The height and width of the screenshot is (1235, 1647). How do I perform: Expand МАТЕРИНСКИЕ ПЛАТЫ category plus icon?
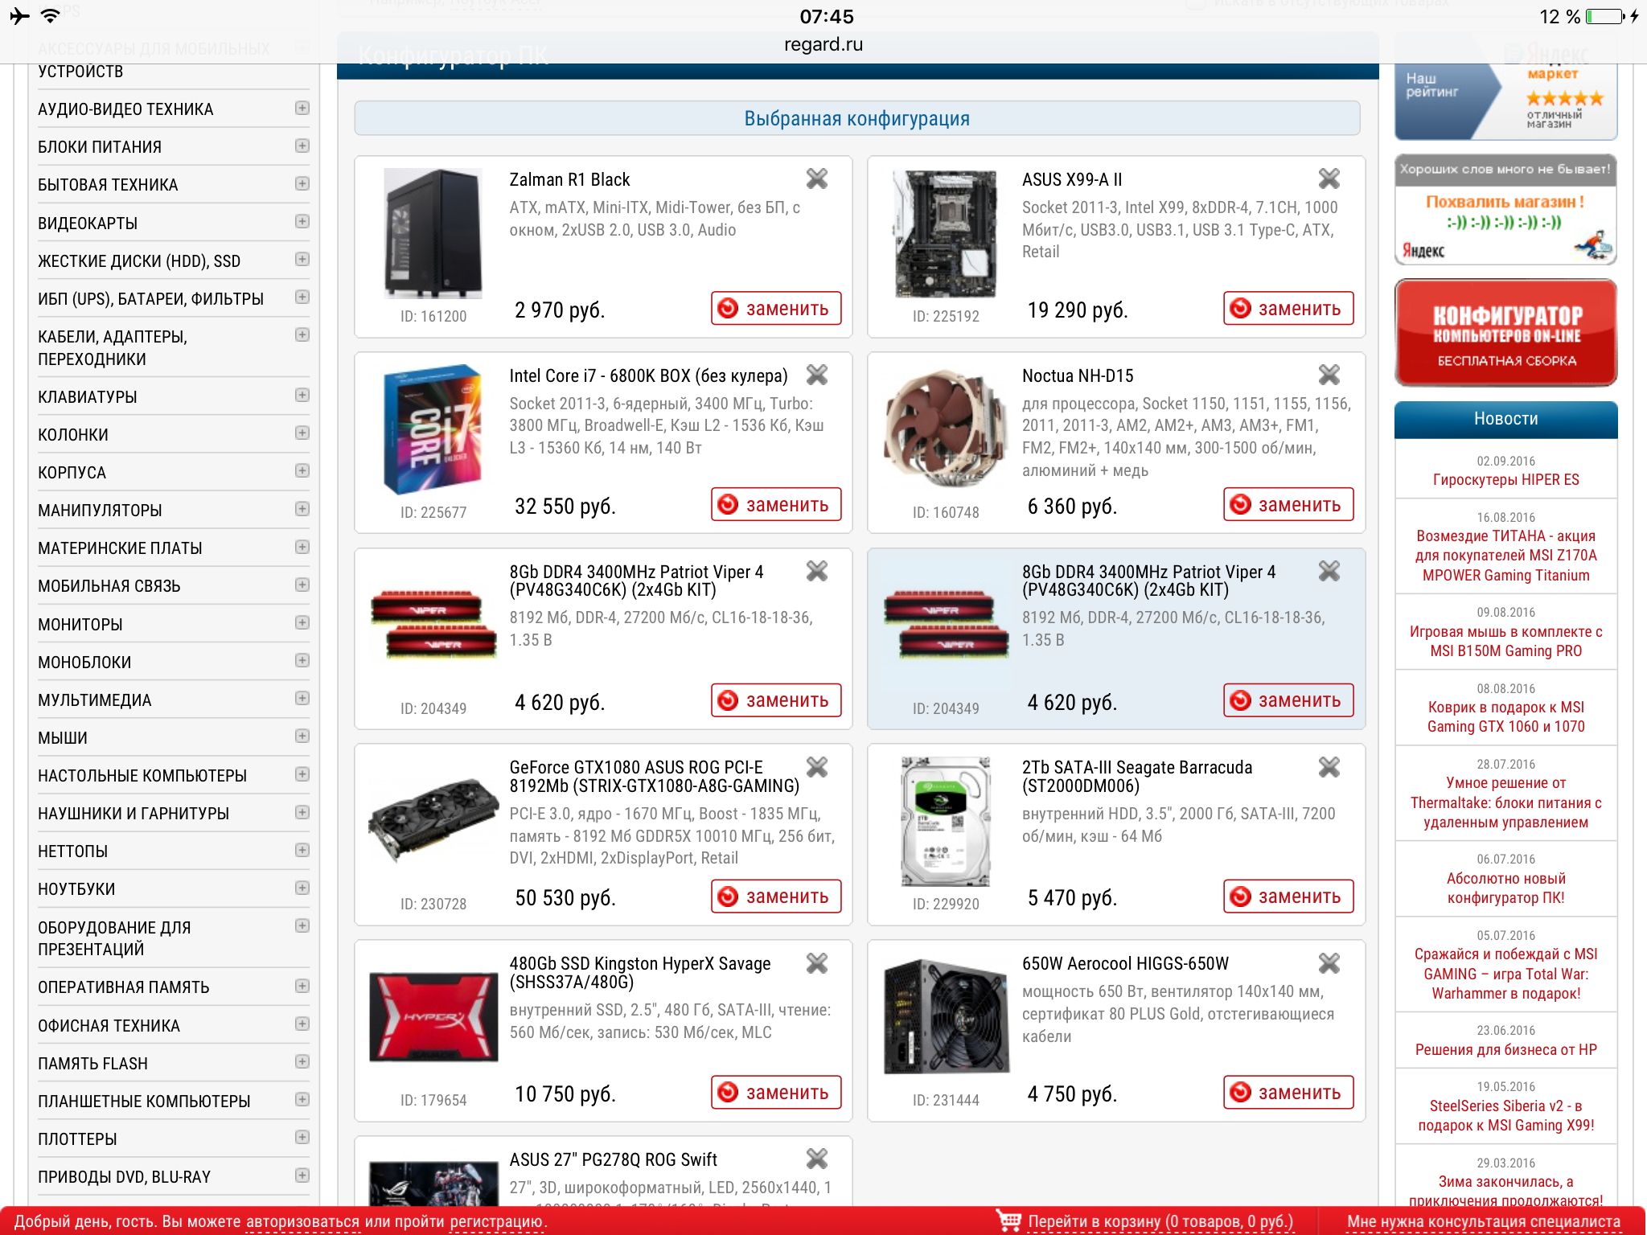tap(302, 547)
